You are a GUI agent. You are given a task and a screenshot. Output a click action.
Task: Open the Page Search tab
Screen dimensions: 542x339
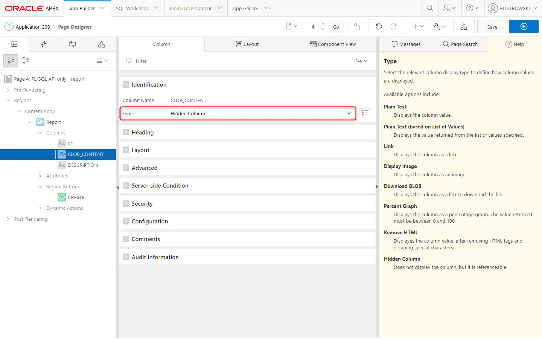pos(460,44)
